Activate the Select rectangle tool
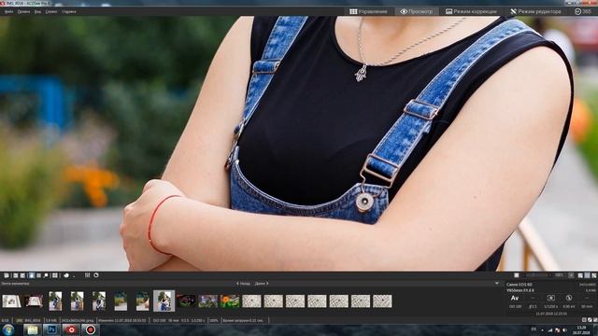 click(38, 275)
